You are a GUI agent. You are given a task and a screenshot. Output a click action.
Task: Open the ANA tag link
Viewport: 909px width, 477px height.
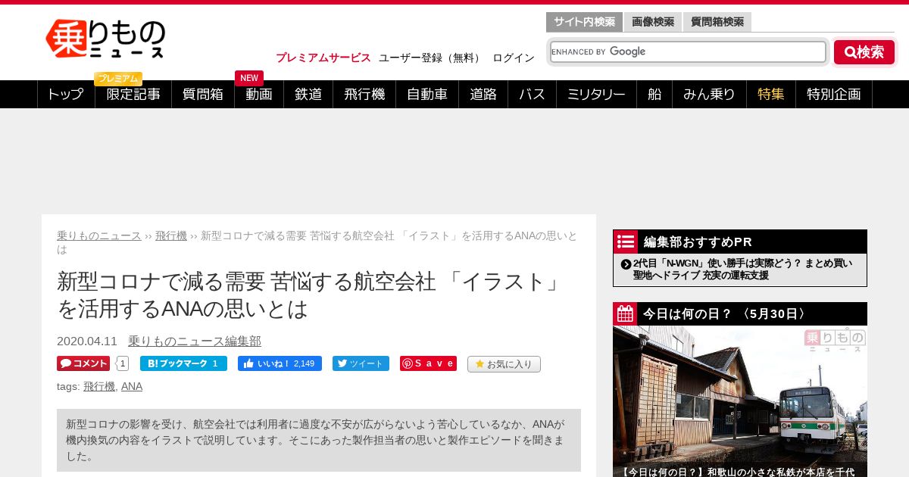point(132,386)
